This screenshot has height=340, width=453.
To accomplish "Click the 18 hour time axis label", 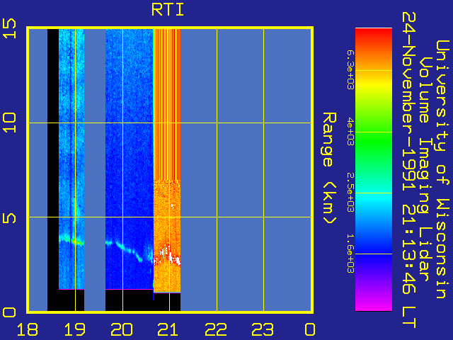I will tap(28, 329).
